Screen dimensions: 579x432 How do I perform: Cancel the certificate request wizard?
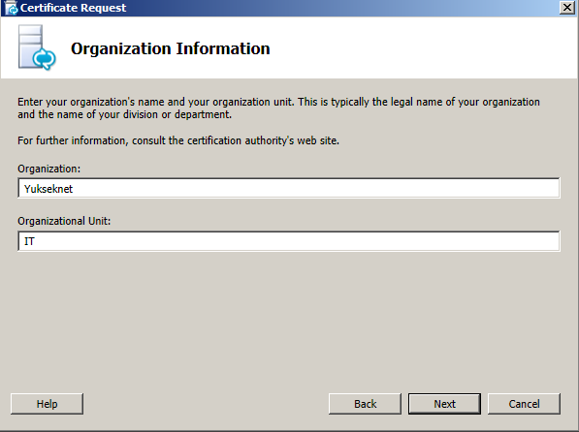[x=524, y=404]
